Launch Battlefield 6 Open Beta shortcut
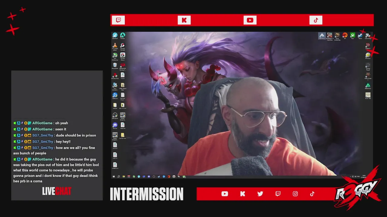This screenshot has height=217, width=387. (330, 36)
